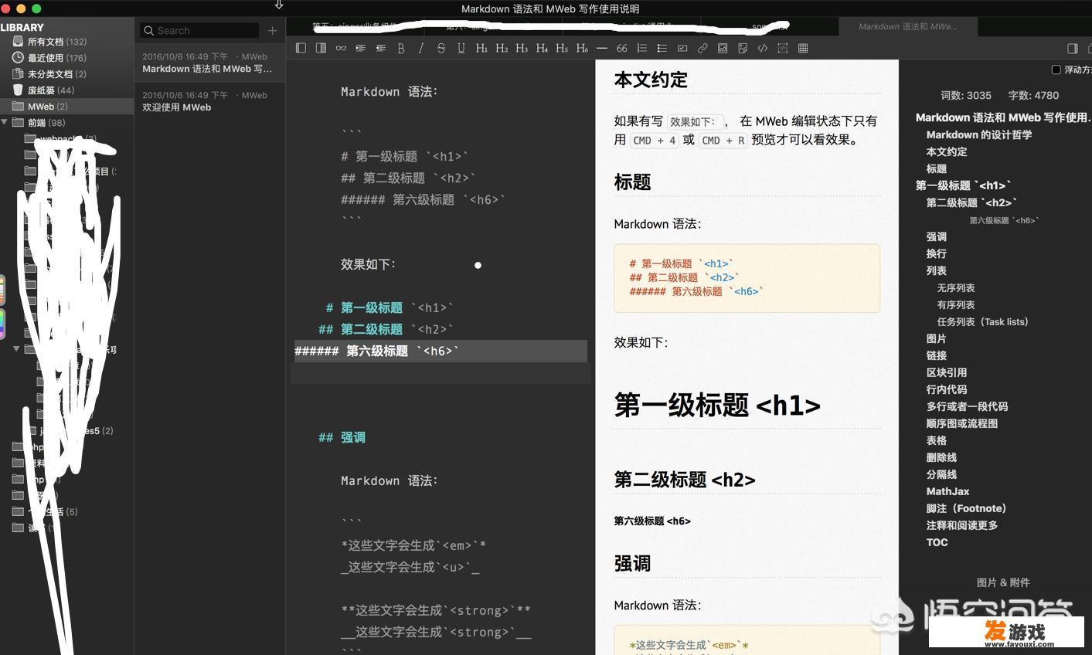Toggle the library sidebar panel icon
Screen dimensions: 1092x655
(301, 48)
